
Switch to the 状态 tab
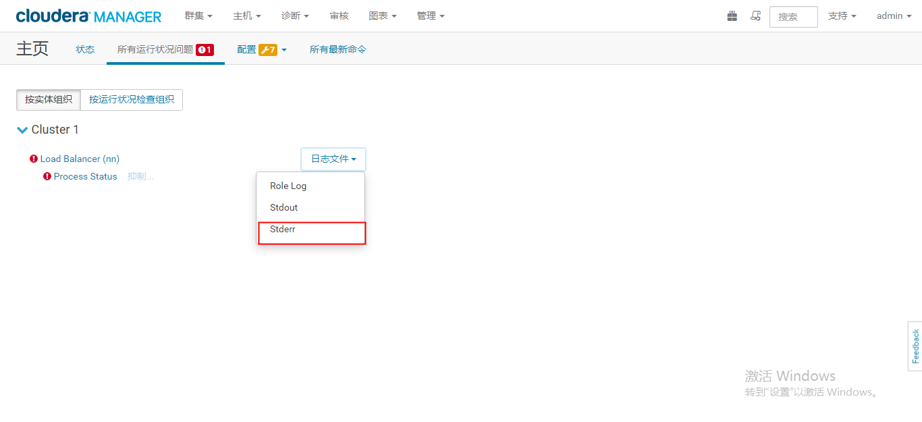pyautogui.click(x=85, y=49)
